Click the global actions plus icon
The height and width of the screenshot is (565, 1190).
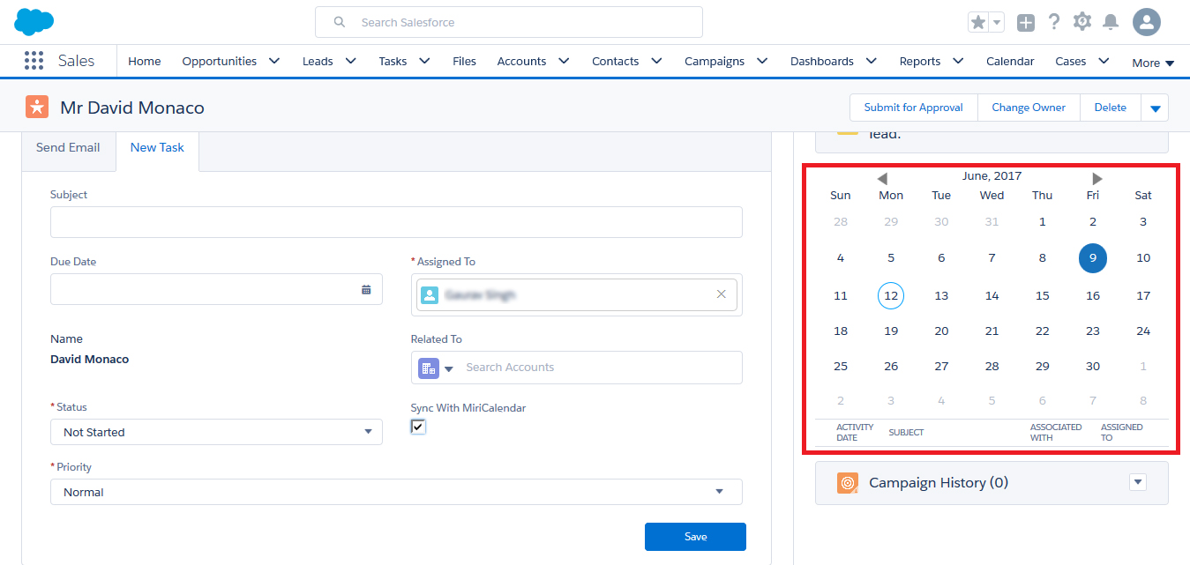click(1025, 23)
